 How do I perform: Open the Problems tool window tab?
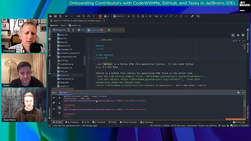72,122
